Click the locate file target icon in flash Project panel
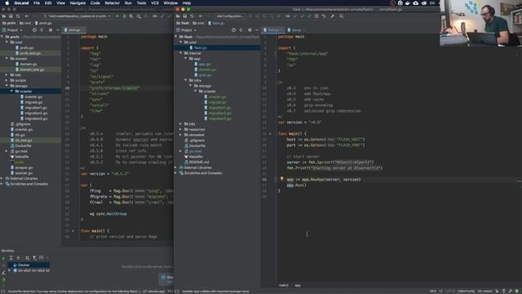This screenshot has width=522, height=294. pos(234,30)
